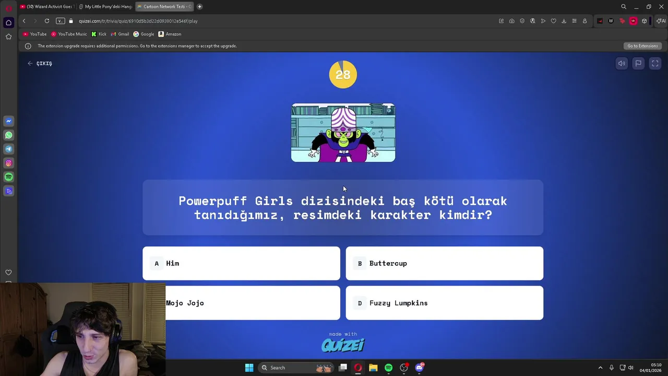Switch to My Little Pony'deki tab
Screen dimensions: 668x376
coord(105,6)
